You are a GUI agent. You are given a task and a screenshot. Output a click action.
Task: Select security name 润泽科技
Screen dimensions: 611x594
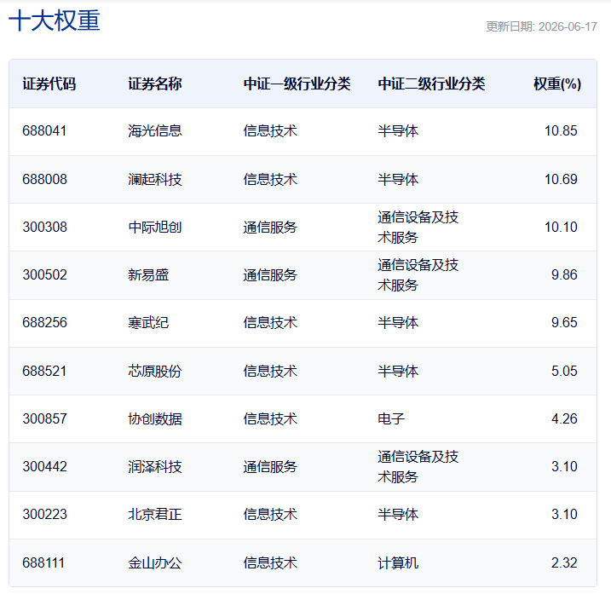155,467
